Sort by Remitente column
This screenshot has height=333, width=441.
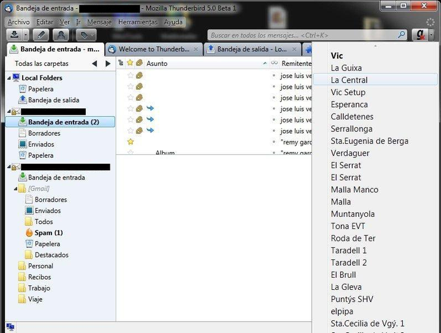point(296,63)
